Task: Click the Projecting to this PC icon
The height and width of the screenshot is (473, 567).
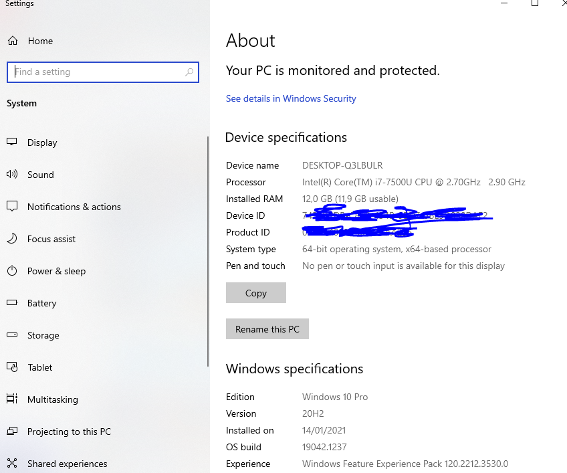Action: (12, 431)
